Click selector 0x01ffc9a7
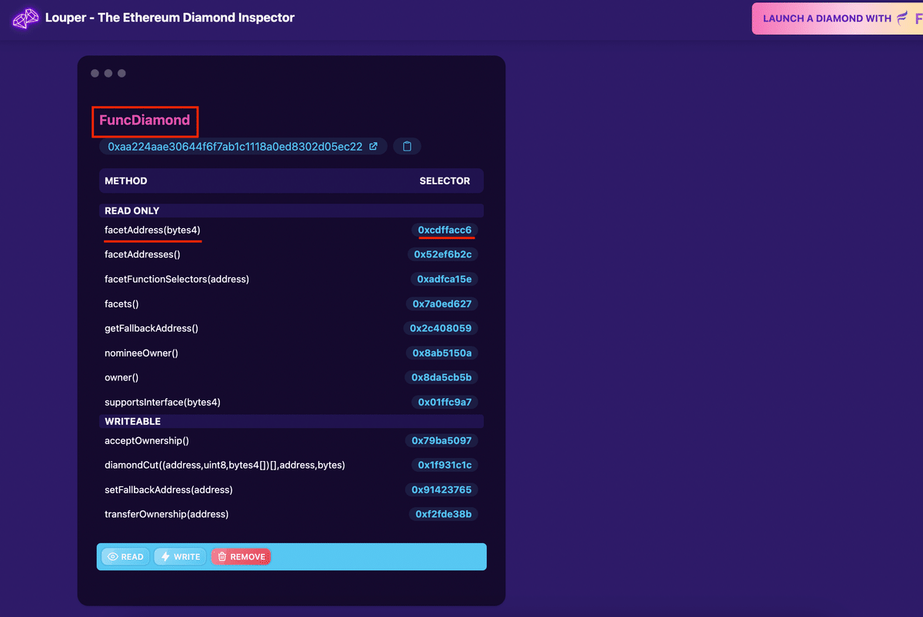 (x=445, y=402)
